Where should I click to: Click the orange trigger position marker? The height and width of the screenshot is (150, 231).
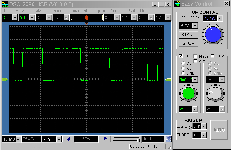click(x=87, y=23)
